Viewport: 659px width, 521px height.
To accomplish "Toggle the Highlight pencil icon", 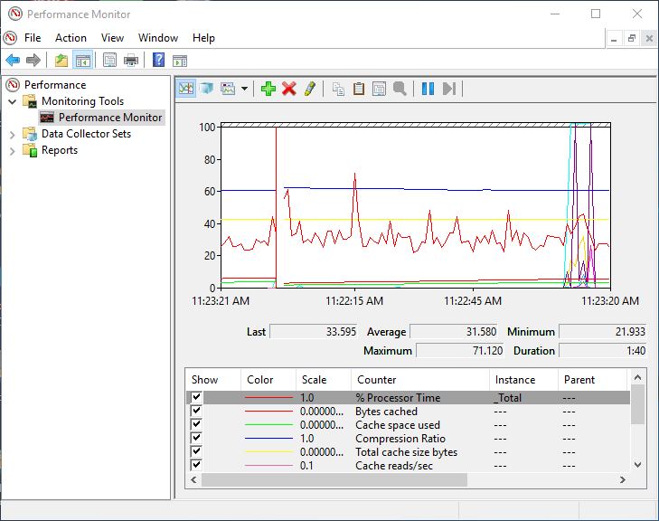I will tap(310, 88).
